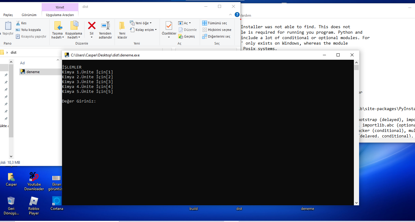Expand the Aç dropdown arrow

click(x=190, y=23)
